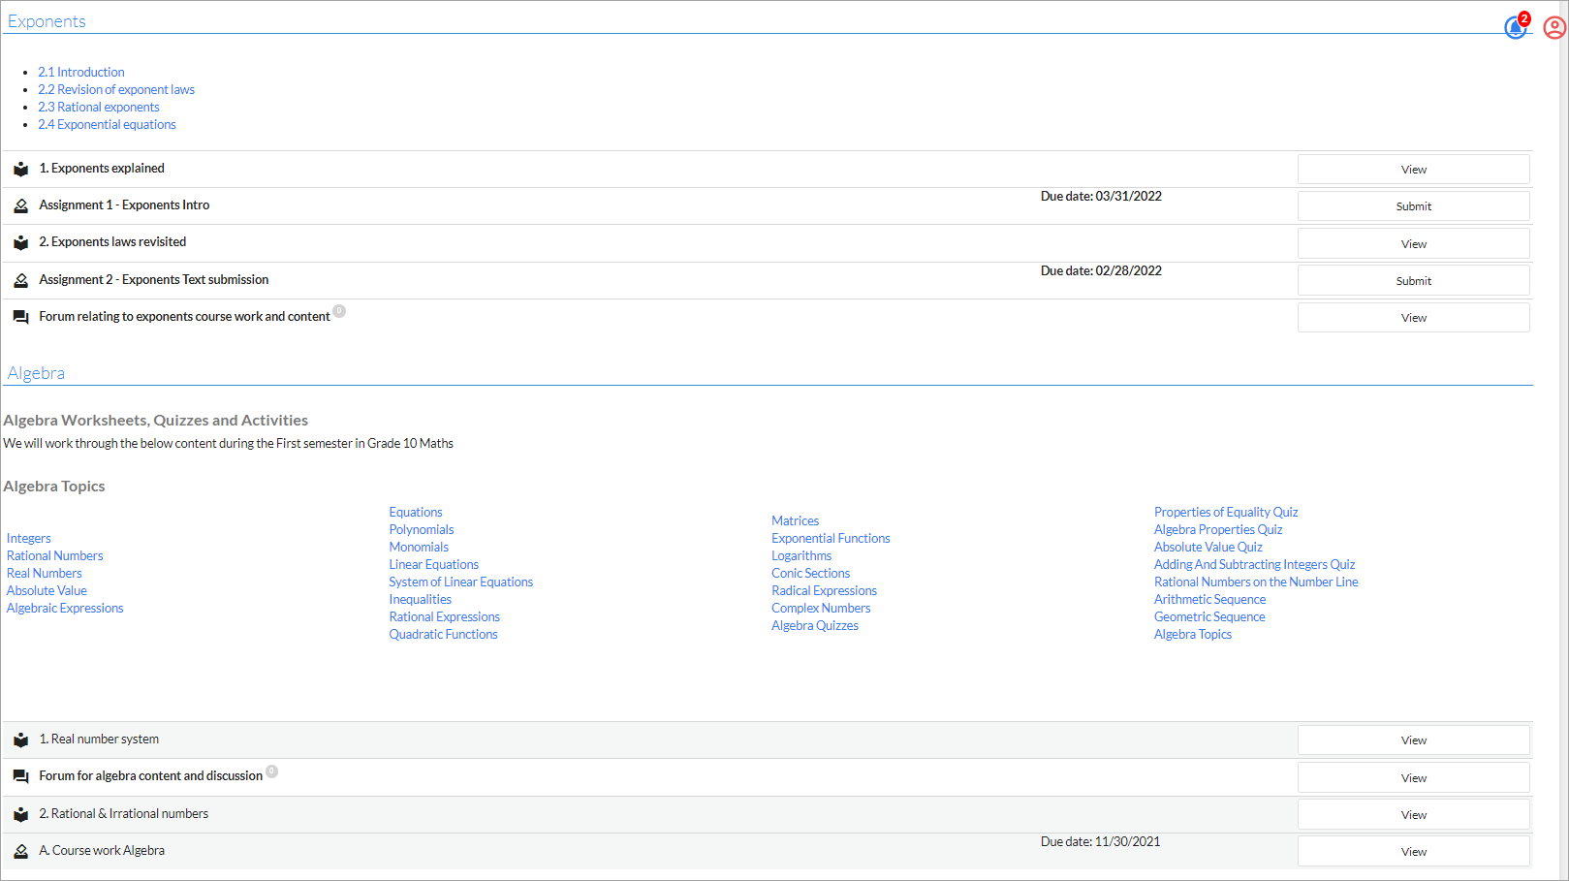Open 2.2 Revision of exponent laws
The width and height of the screenshot is (1569, 881).
(116, 90)
